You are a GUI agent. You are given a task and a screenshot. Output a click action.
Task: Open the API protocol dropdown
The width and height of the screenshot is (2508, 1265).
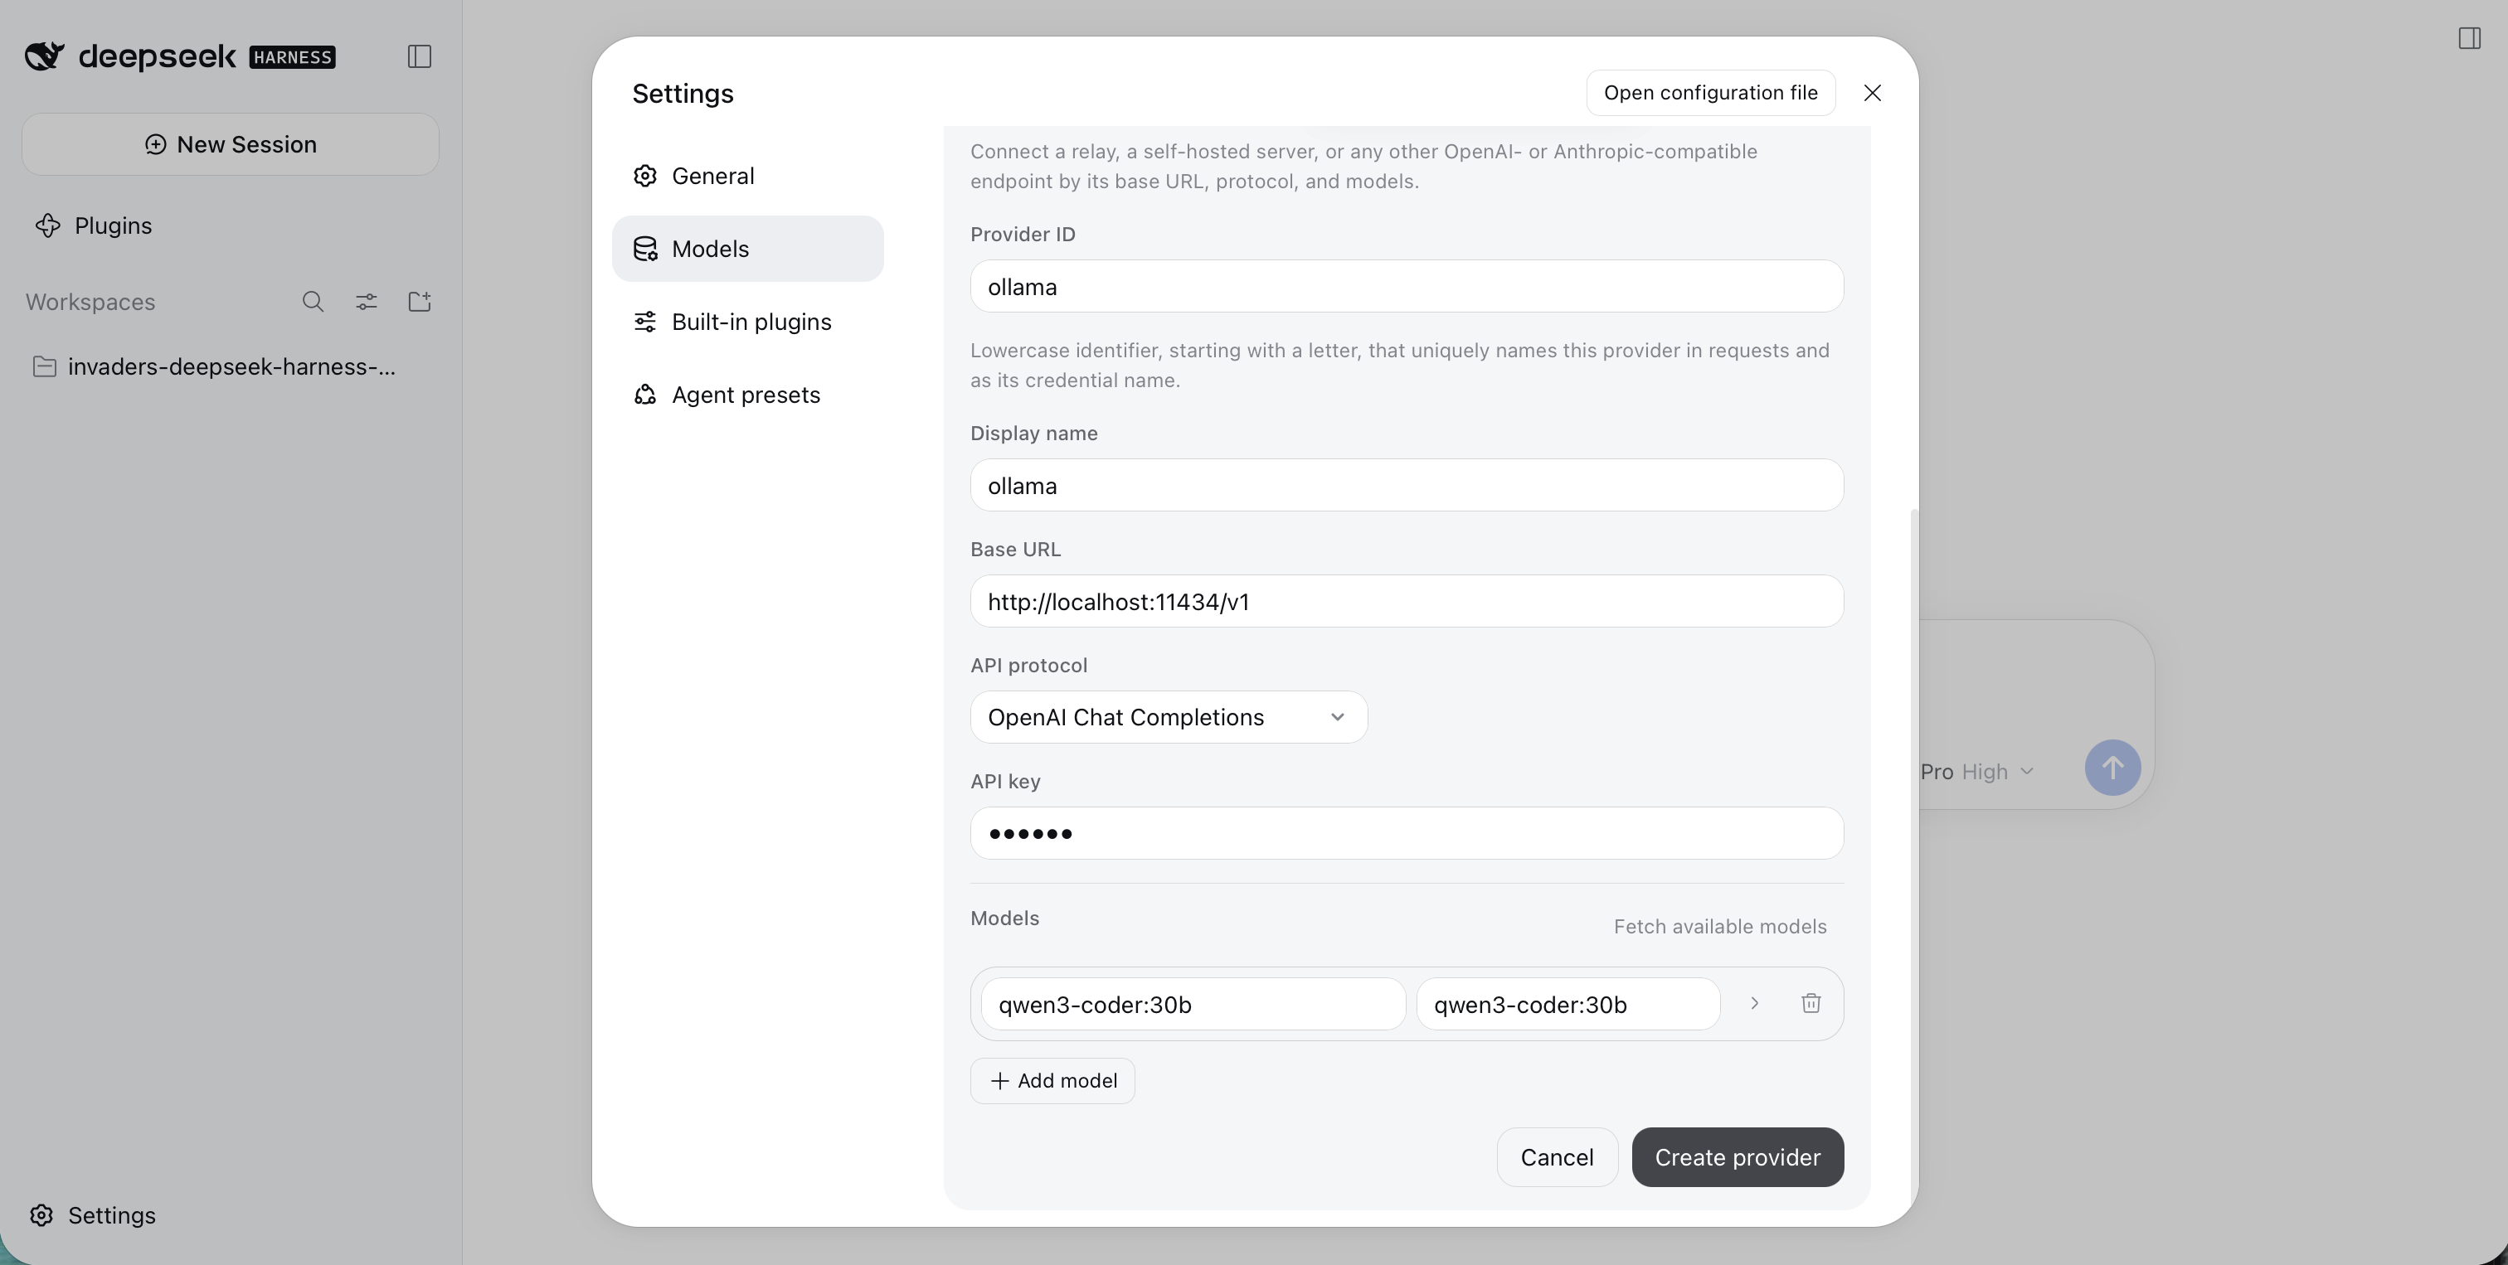(1169, 717)
